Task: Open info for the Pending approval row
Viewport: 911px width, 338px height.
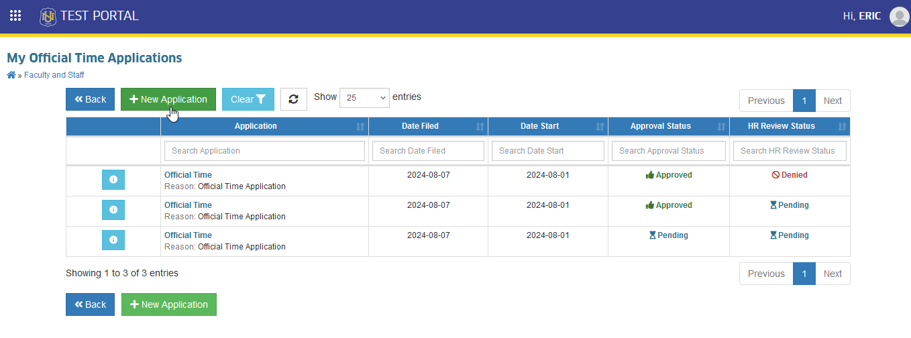Action: coord(113,240)
